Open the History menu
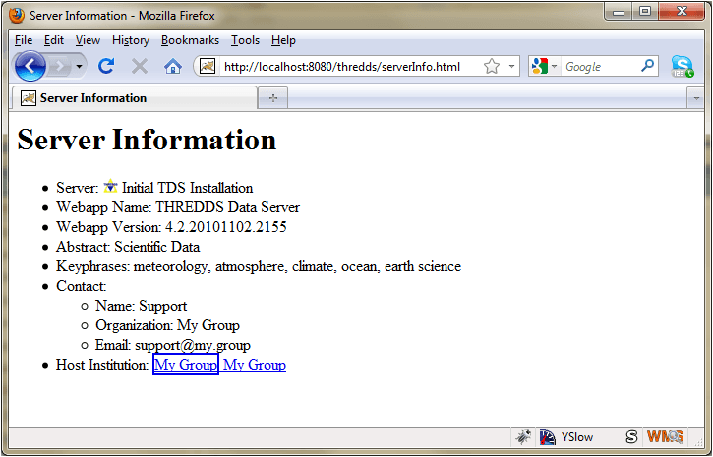713x457 pixels. pyautogui.click(x=131, y=40)
